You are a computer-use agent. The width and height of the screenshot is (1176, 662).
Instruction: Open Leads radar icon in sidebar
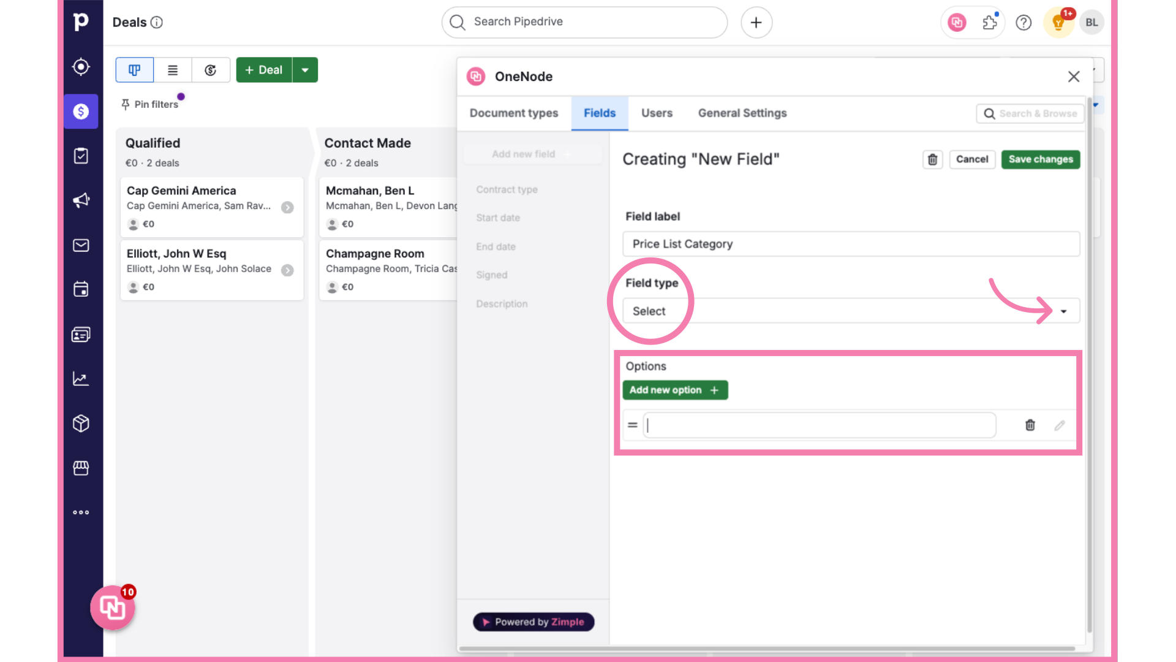[x=81, y=67]
